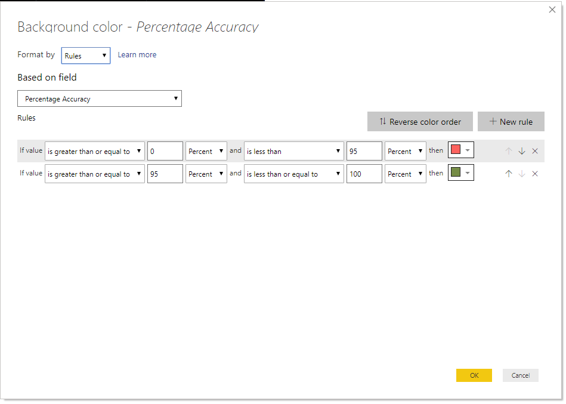Click the disabled up arrow on first rule

(x=509, y=151)
